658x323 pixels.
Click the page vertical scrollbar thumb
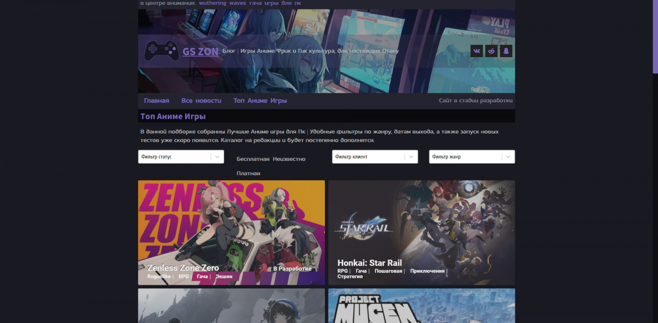pyautogui.click(x=656, y=37)
